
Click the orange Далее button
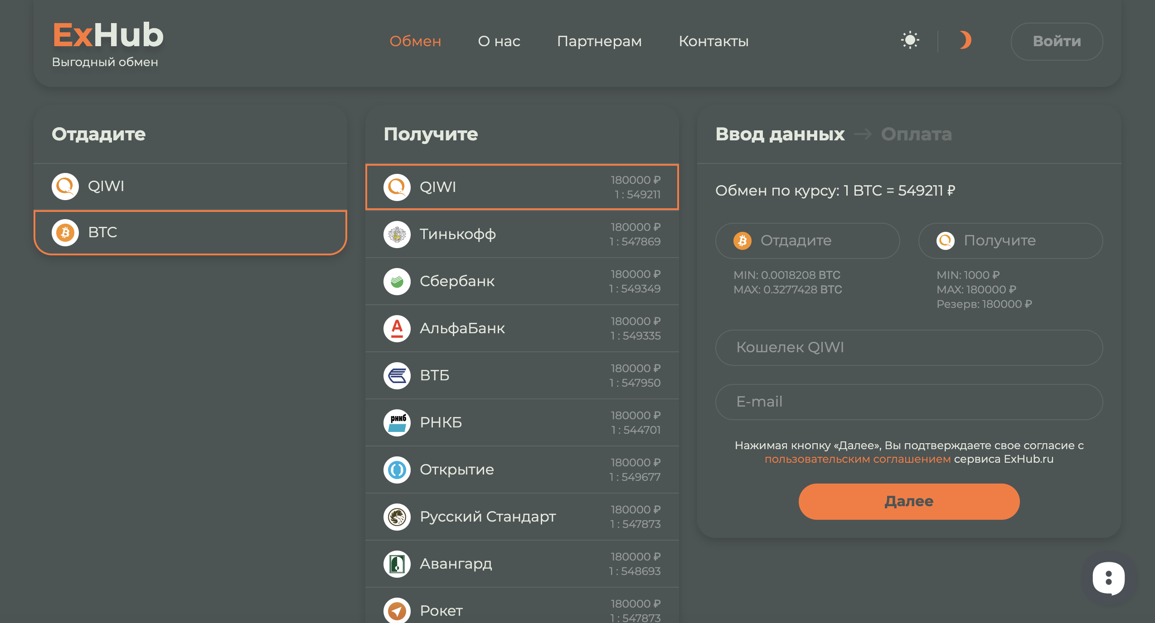click(x=909, y=502)
